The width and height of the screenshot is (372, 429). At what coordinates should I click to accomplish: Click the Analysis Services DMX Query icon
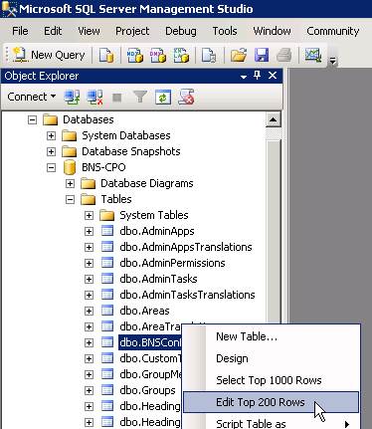[x=158, y=55]
